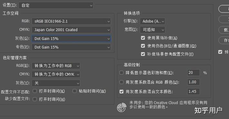This screenshot has width=229, height=119.
Task: Click the 载入 load button
Action: tap(224, 30)
